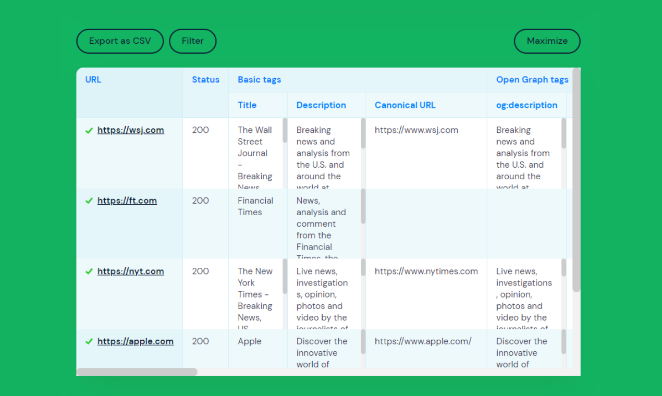Click the Open Graph tags group header
The width and height of the screenshot is (662, 396).
click(532, 80)
